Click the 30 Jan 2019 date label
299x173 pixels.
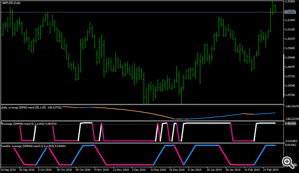[233, 169]
